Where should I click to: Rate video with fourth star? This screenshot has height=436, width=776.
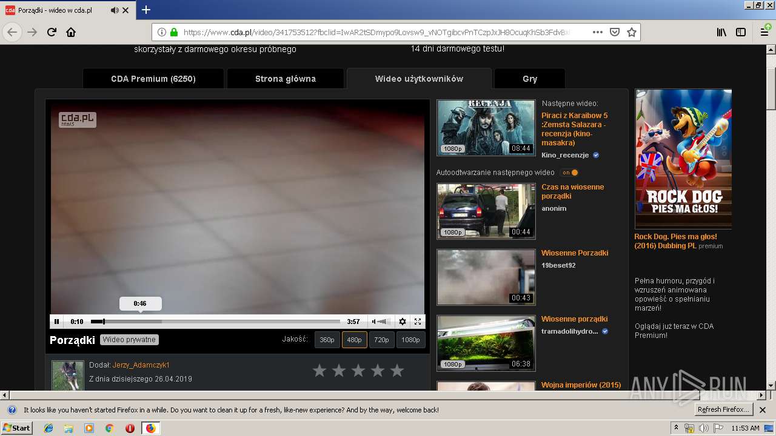378,370
